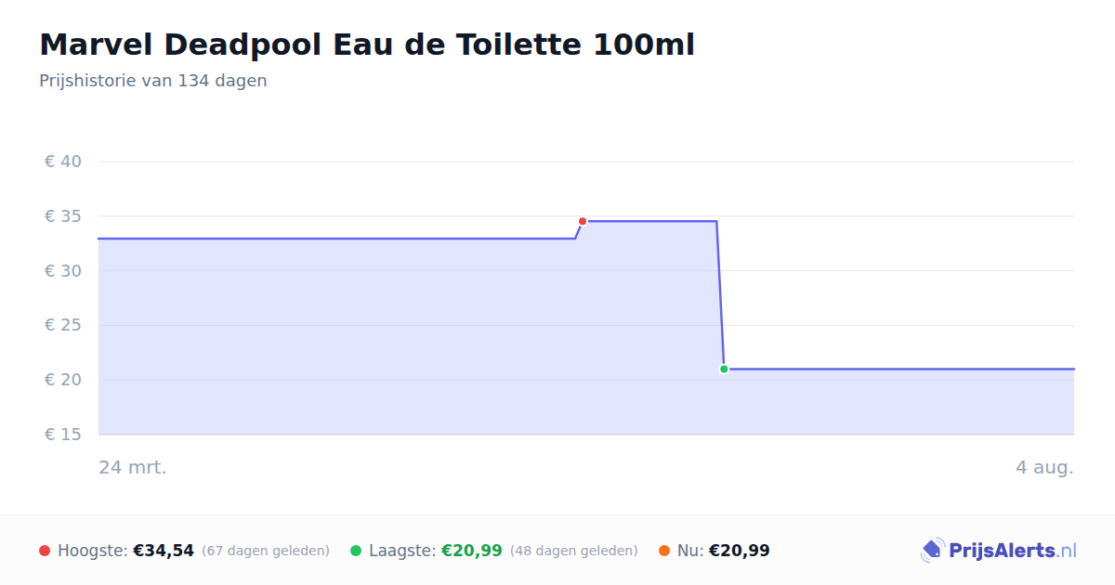Click the green lowest price marker on the chart

point(724,369)
